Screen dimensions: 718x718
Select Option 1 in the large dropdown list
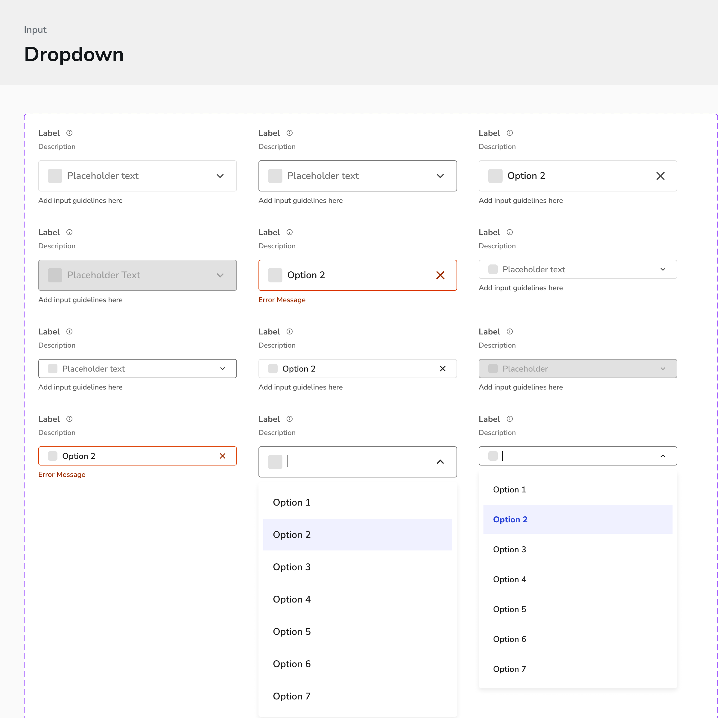358,503
